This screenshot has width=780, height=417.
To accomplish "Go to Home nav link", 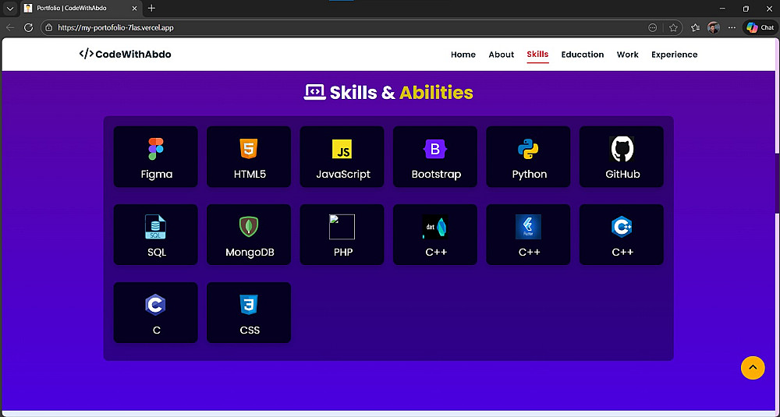I will 463,55.
